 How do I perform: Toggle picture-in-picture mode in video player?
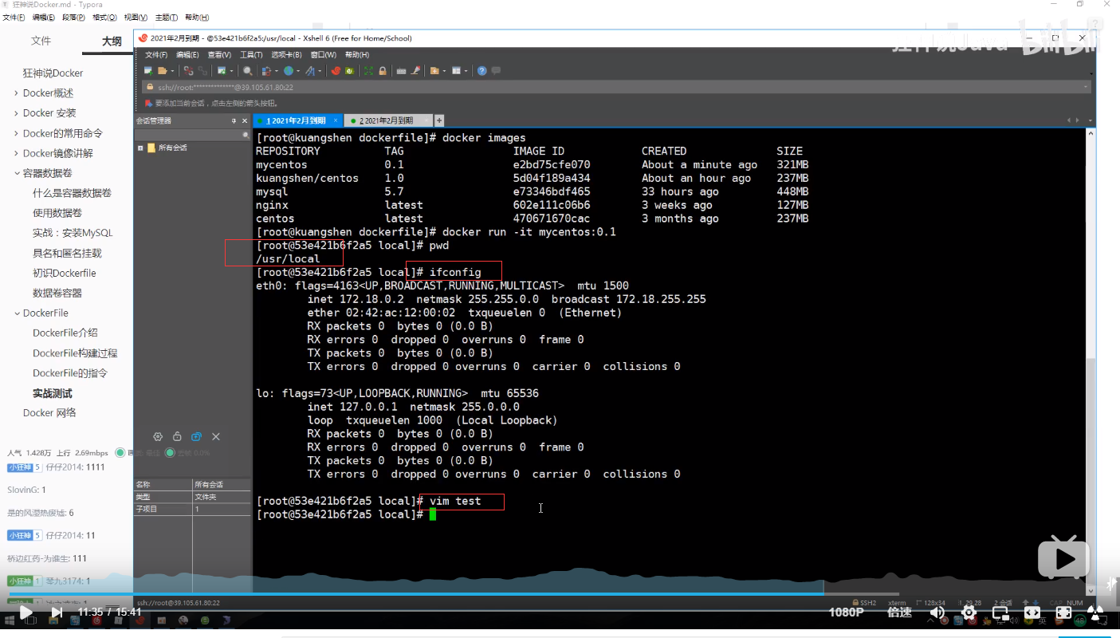point(1000,612)
